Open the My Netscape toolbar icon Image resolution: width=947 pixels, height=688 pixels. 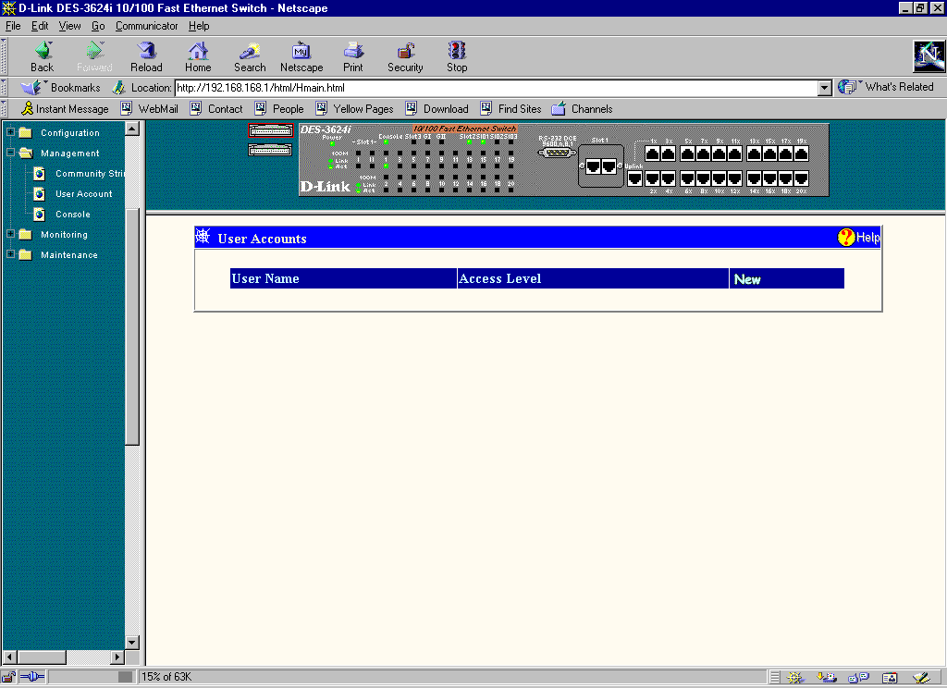point(301,51)
